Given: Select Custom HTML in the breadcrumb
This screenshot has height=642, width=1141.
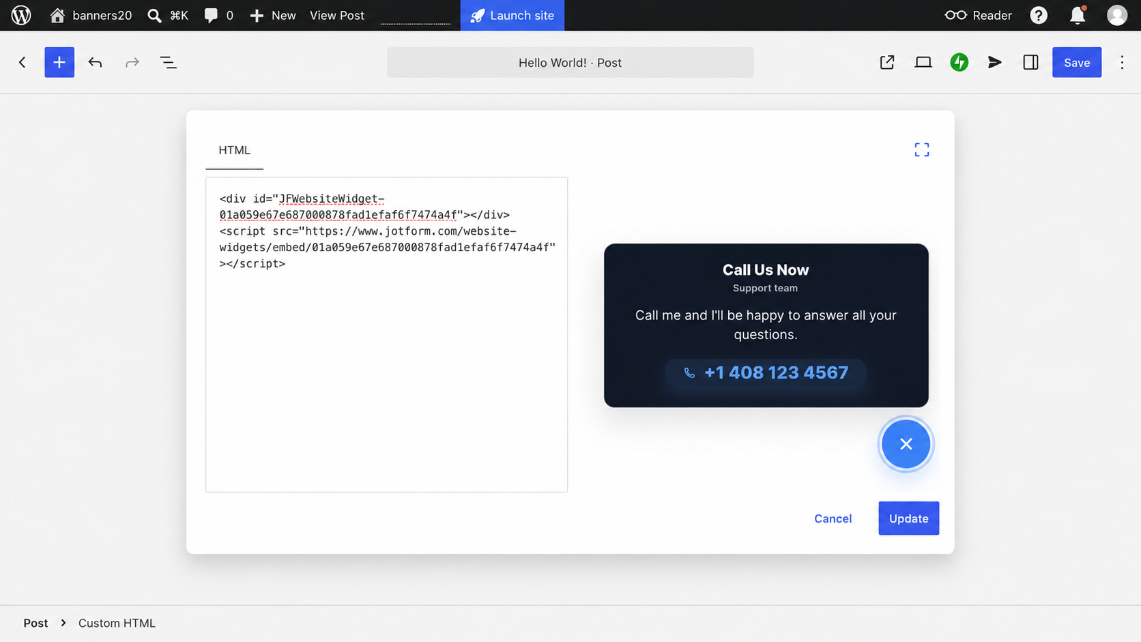Looking at the screenshot, I should click(x=117, y=623).
